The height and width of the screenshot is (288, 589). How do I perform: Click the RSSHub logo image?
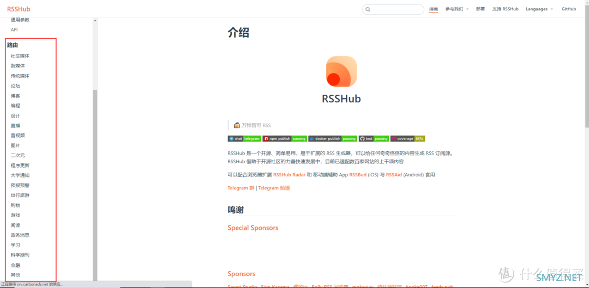coord(341,71)
